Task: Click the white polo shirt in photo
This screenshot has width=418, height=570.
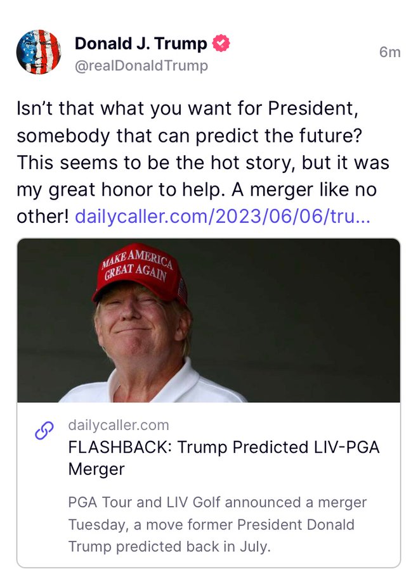Action: pyautogui.click(x=153, y=385)
